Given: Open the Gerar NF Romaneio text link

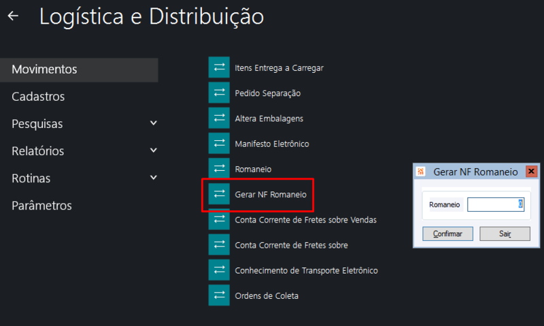Looking at the screenshot, I should click(271, 195).
